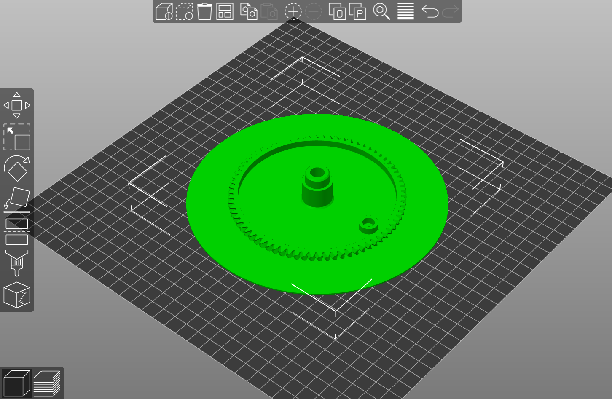The width and height of the screenshot is (612, 399).
Task: Add an instance with the plus icon
Action: pos(293,11)
